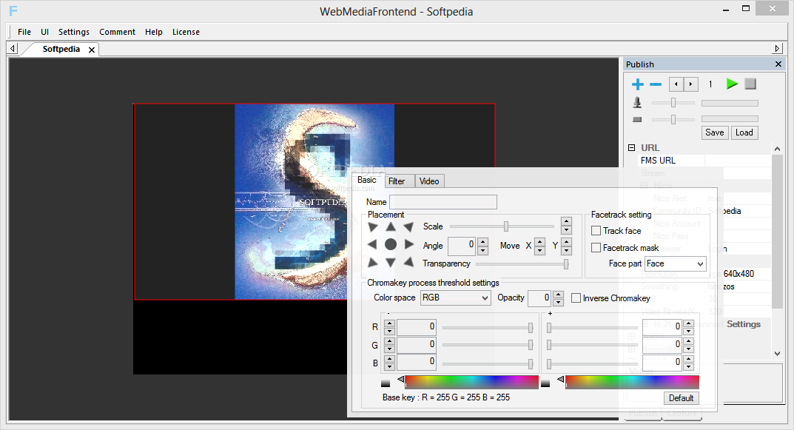Enable the Track face checkbox
The image size is (794, 430).
596,230
